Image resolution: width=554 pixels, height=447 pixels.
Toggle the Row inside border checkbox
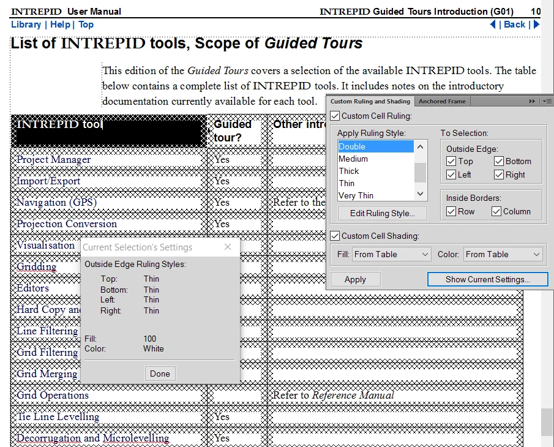451,211
